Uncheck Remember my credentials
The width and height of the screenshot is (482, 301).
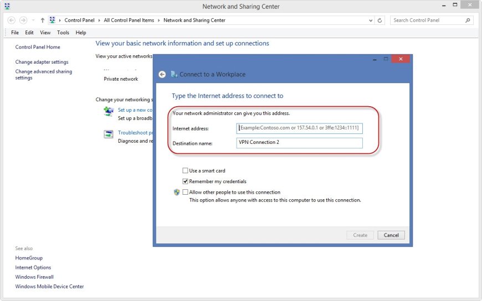click(x=185, y=181)
